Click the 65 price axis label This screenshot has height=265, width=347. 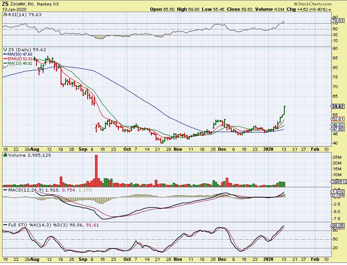(335, 96)
